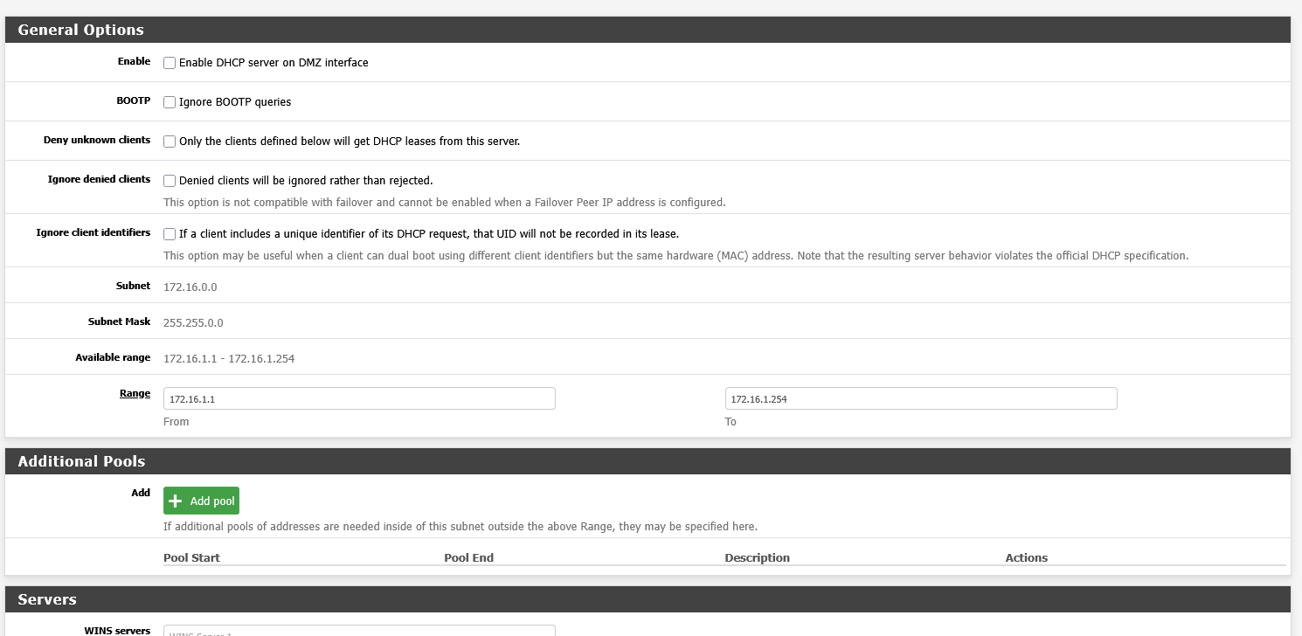Click the From range input showing 172.16.1.1
Screen dimensions: 1302x636
(x=358, y=397)
